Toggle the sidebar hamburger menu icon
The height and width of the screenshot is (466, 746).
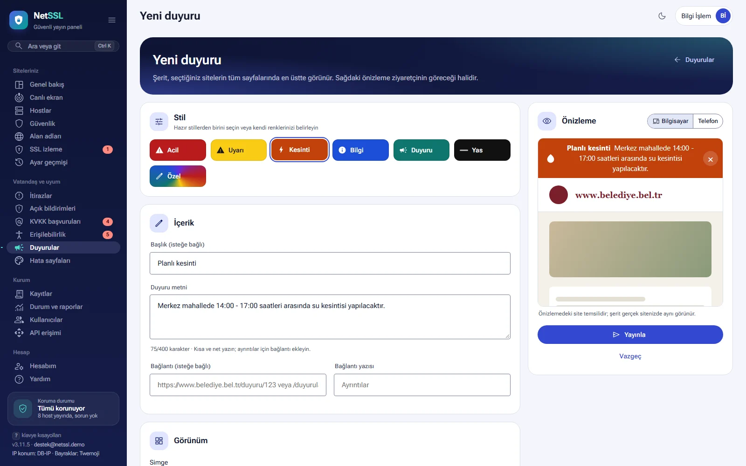click(x=112, y=20)
